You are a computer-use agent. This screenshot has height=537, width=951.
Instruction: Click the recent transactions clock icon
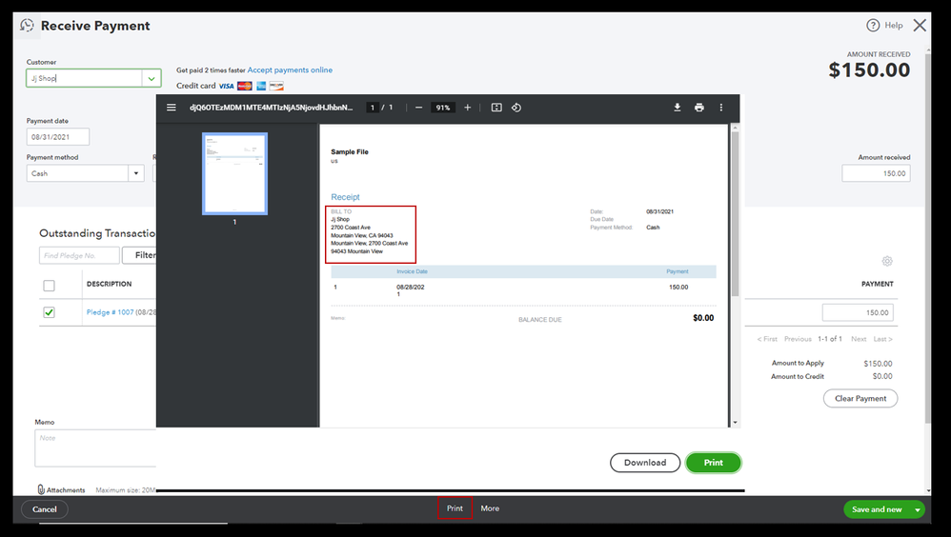[27, 26]
